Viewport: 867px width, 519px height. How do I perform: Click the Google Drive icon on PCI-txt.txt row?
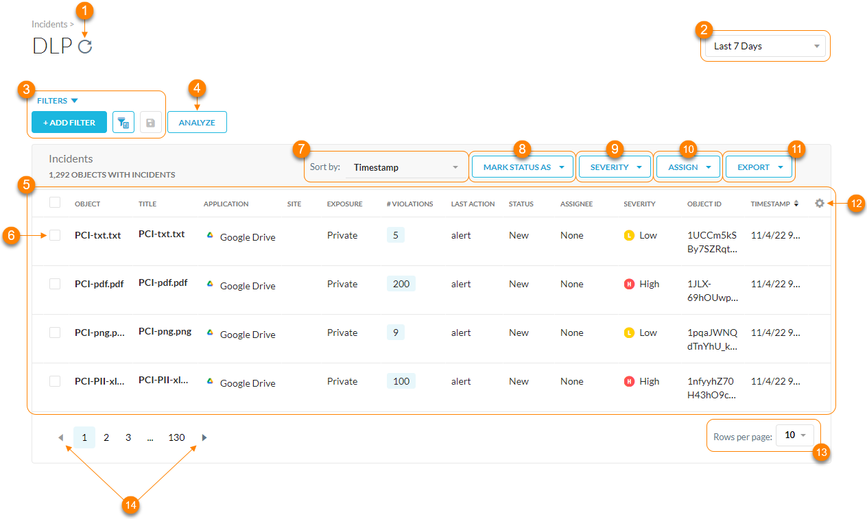pos(210,236)
